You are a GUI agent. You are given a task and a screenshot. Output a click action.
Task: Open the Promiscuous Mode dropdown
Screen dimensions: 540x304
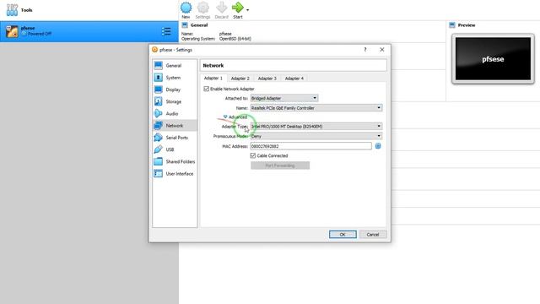(316, 136)
